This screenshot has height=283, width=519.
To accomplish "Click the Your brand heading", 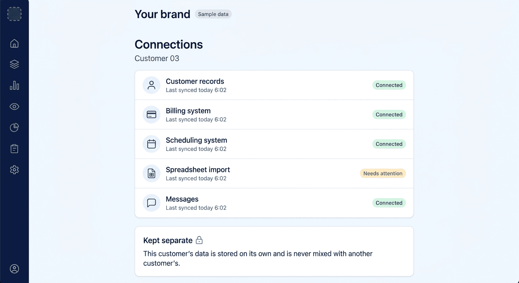I will [x=163, y=14].
